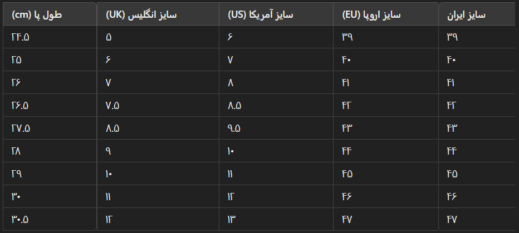Select the EU size ۴۵ cell
The image size is (519, 233).
click(385, 173)
